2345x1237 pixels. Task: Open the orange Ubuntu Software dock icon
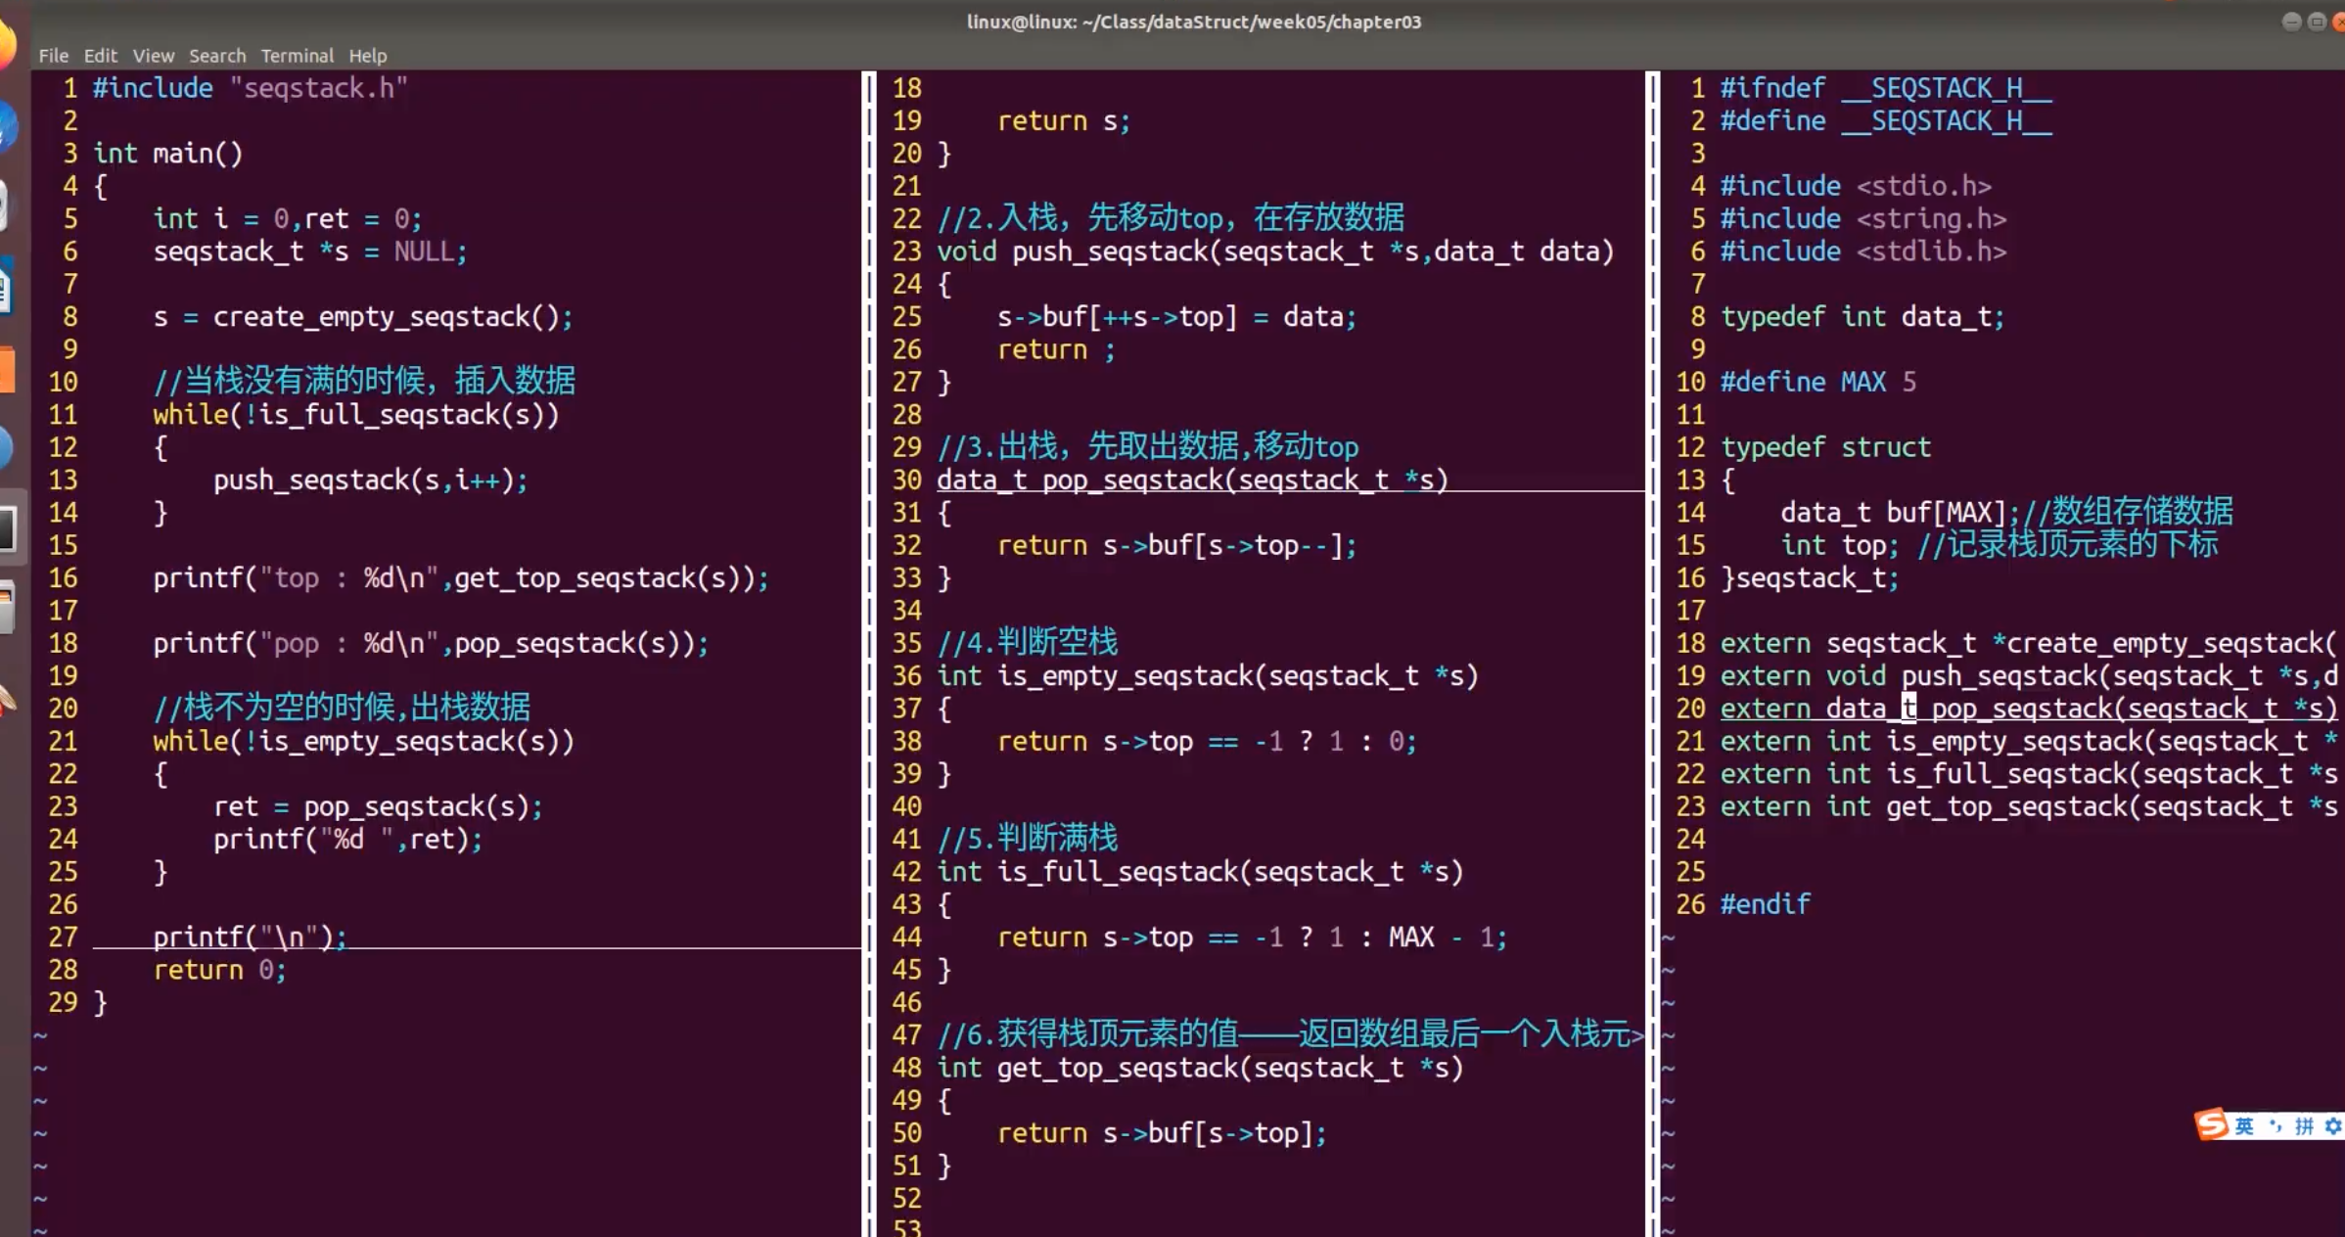(x=6, y=370)
